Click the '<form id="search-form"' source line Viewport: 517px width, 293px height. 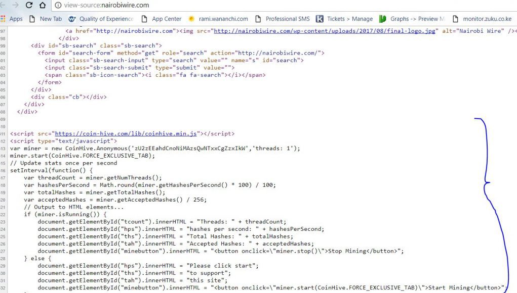pos(181,53)
